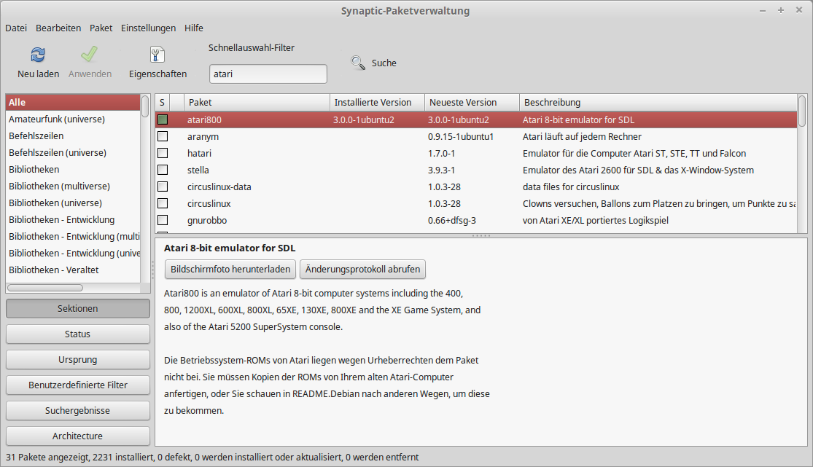Viewport: 813px width, 467px height.
Task: Select the Architecture button
Action: [78, 436]
